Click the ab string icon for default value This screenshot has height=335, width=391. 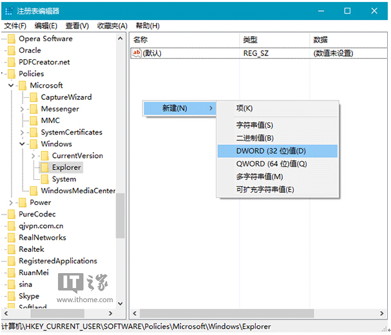pos(137,53)
